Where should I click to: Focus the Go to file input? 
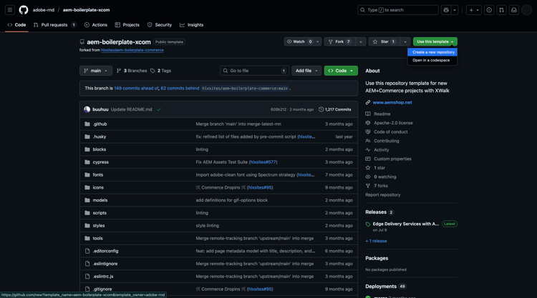254,71
